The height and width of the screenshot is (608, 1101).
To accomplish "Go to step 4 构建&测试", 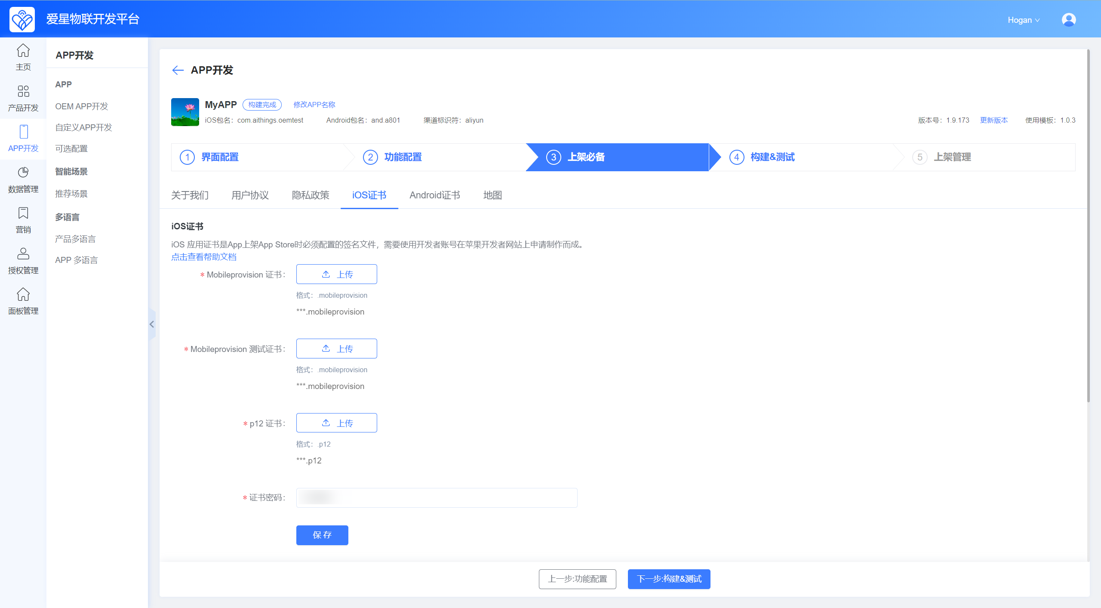I will [772, 157].
